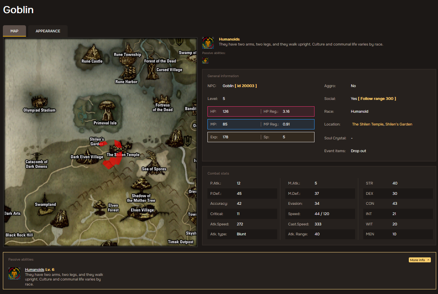The height and width of the screenshot is (294, 438).
Task: Click the Atk.Speed value 272
Action: [240, 224]
